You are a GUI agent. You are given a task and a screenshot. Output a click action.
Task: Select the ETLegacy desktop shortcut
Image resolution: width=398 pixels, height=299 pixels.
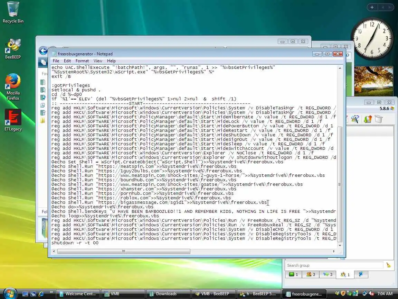(13, 120)
